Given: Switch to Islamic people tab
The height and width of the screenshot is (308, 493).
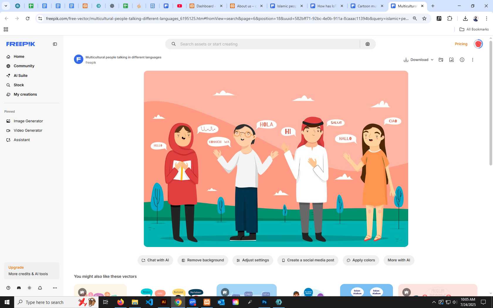Looking at the screenshot, I should click(x=287, y=6).
